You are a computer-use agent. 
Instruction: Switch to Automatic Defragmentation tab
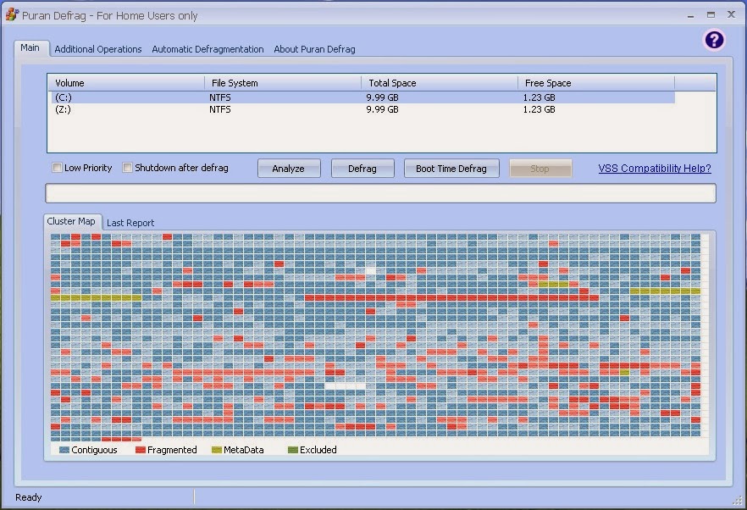207,49
